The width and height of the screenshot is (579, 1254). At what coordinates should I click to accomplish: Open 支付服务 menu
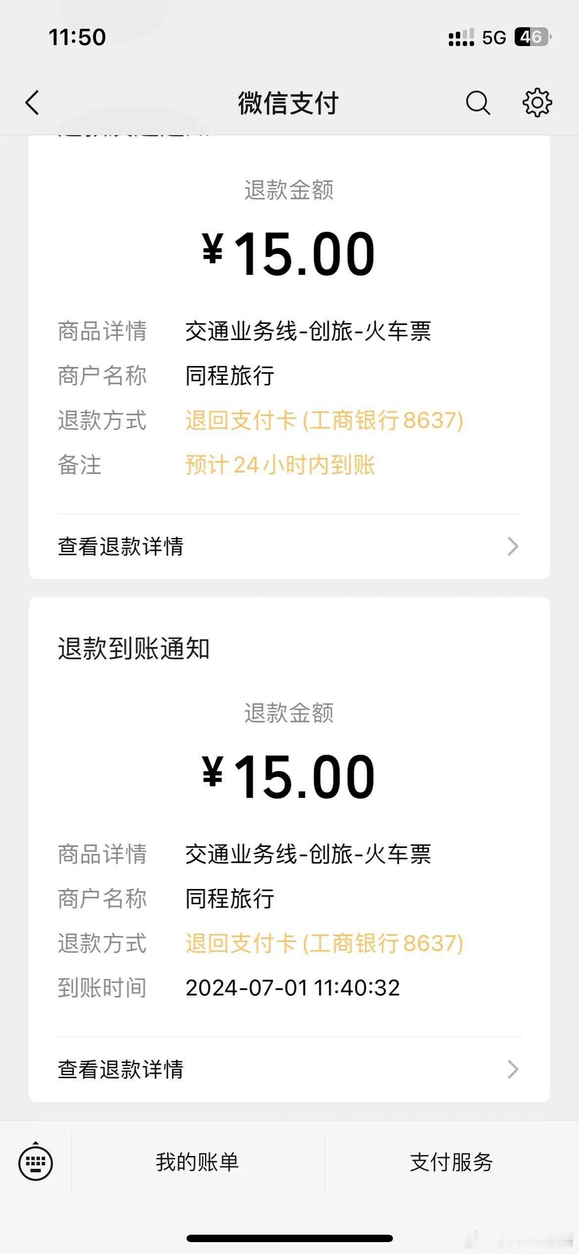[451, 1162]
